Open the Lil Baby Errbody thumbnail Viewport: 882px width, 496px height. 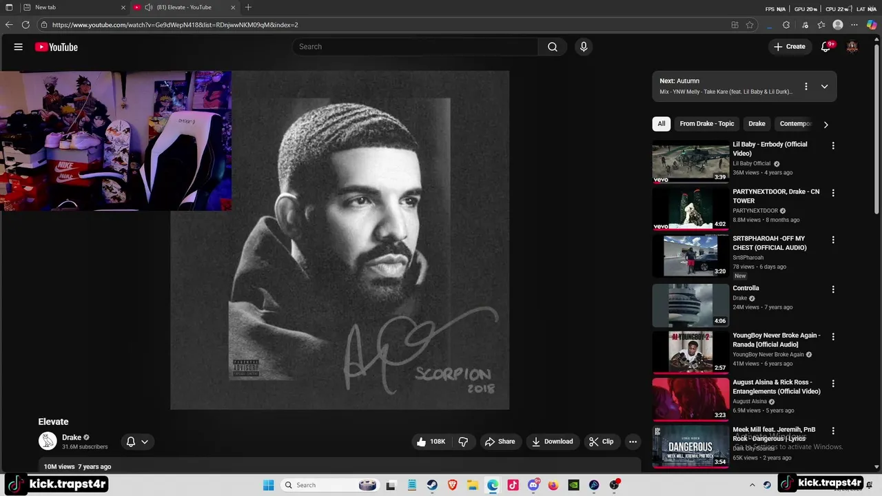690,162
